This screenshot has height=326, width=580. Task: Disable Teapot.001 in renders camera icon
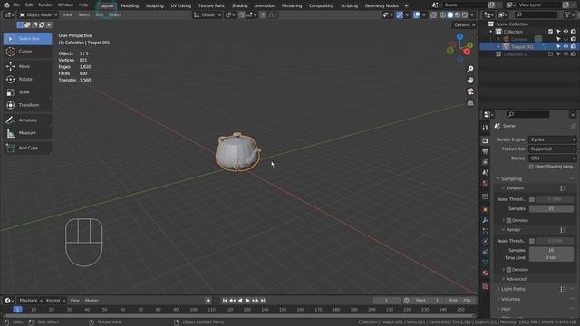574,46
